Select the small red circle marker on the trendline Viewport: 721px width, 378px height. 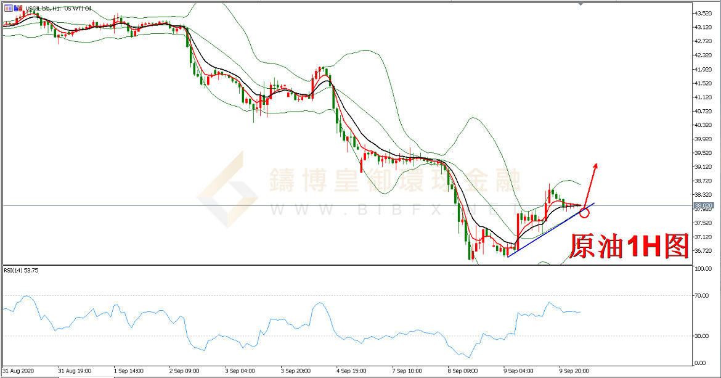pos(584,213)
